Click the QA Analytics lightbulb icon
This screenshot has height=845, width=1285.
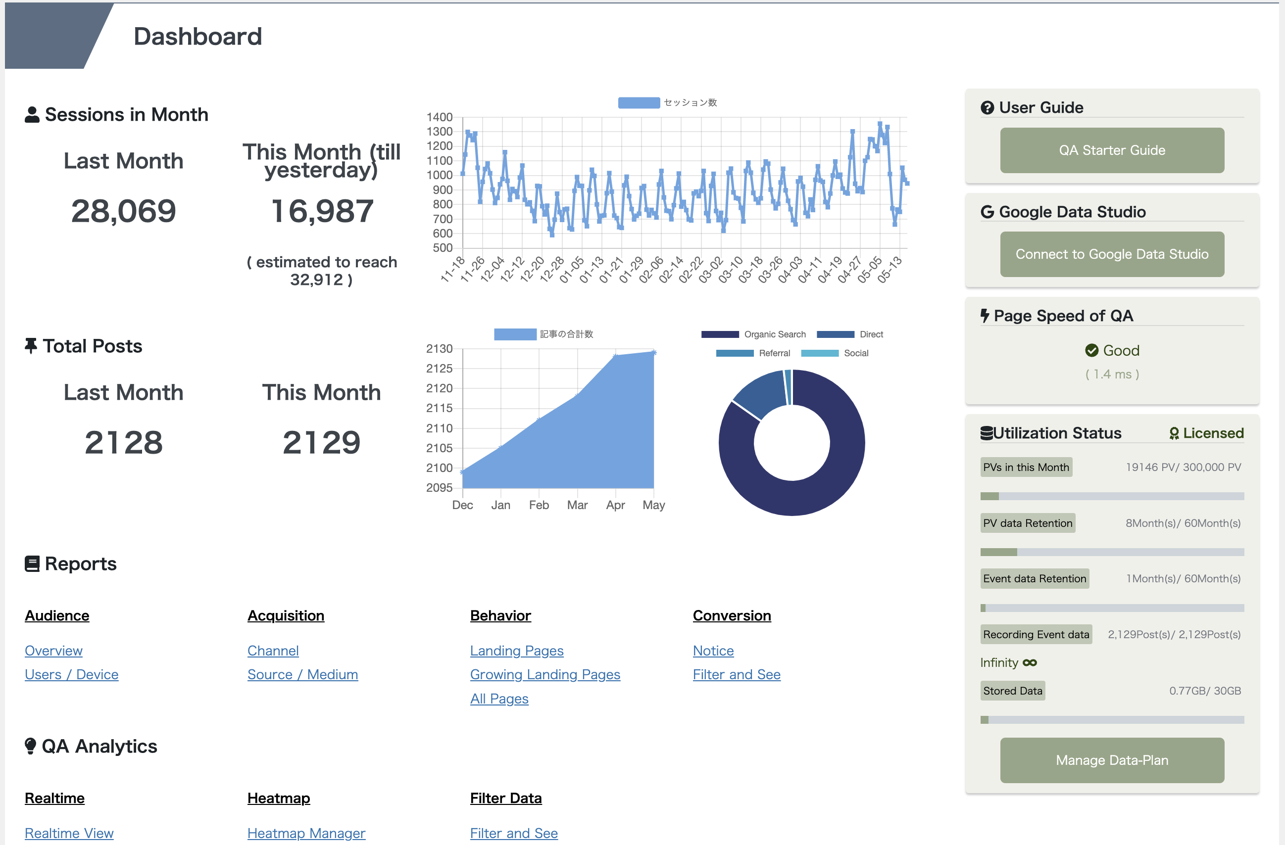(30, 746)
